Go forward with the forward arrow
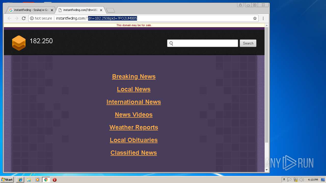Image resolution: width=326 pixels, height=183 pixels. click(x=17, y=18)
